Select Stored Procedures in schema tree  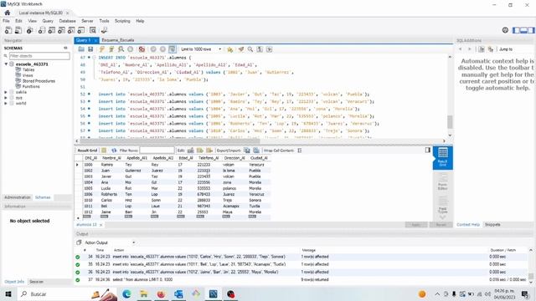[x=39, y=81]
